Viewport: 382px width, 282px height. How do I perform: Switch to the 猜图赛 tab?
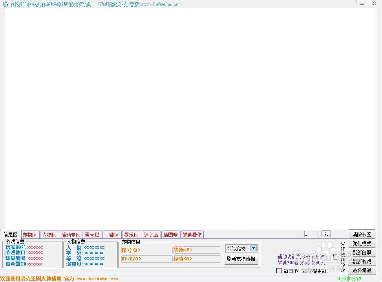point(170,234)
